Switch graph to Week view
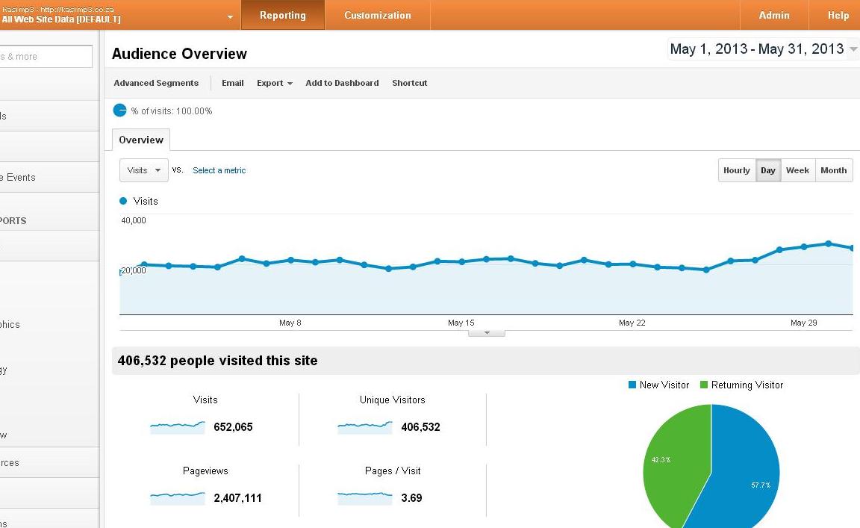Screen dimensions: 860x528 click(797, 170)
